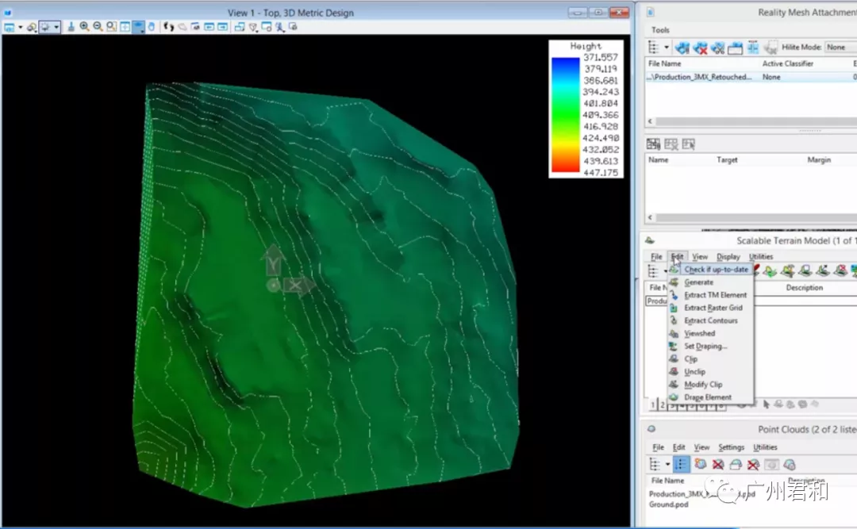Choose Extract Contours menu item
The height and width of the screenshot is (529, 857).
click(x=710, y=320)
